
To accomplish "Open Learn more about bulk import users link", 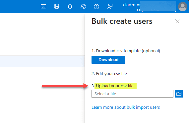I will point(126,107).
